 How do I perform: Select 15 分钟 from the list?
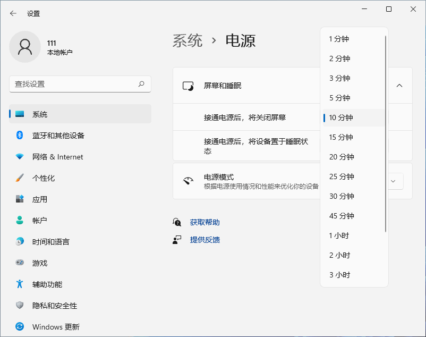343,137
